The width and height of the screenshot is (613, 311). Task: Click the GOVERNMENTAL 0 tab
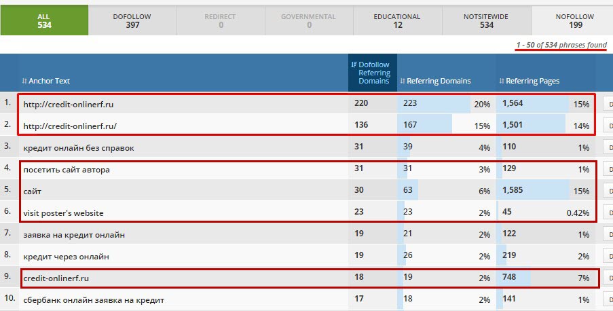309,20
